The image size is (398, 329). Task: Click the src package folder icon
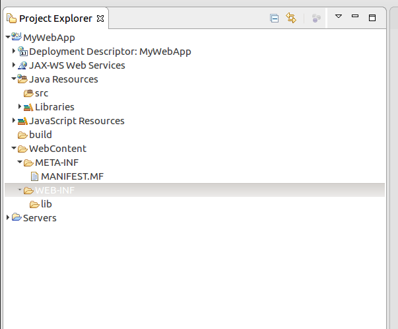click(x=28, y=93)
